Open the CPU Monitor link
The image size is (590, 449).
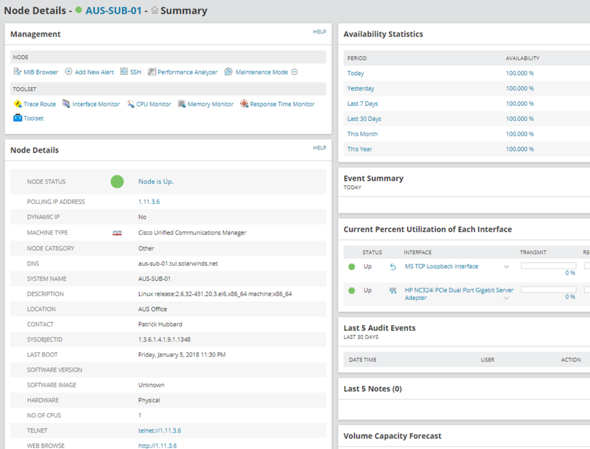153,104
